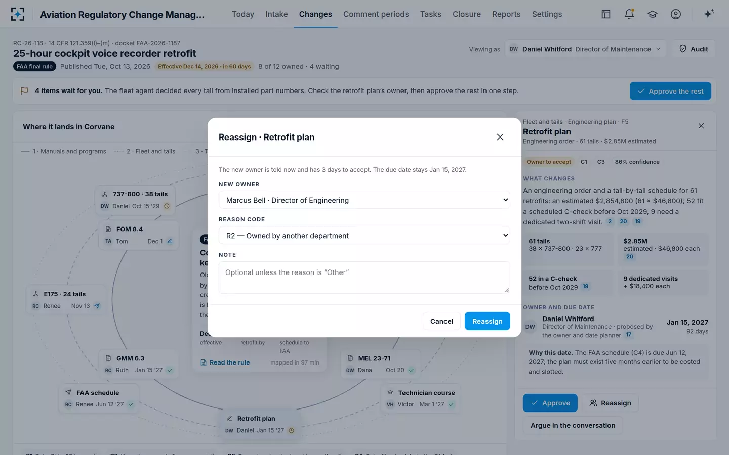Screen dimensions: 729x455
Task: Click the C1 tag in side panel
Action: tap(584, 162)
